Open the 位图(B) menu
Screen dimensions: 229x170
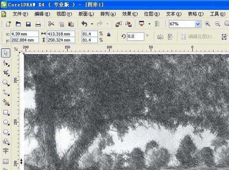(x=152, y=14)
